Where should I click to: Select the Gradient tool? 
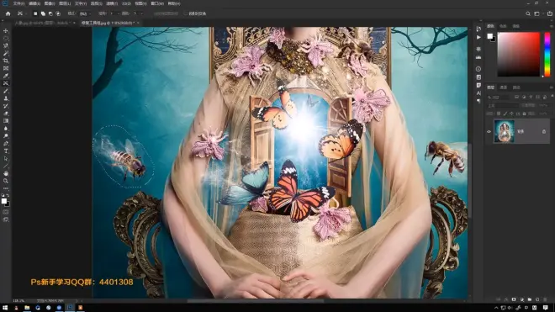click(x=6, y=121)
